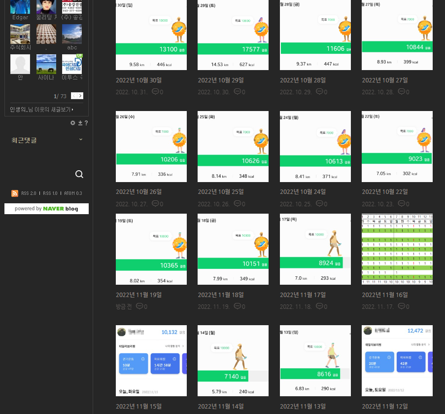Screen dimensions: 445x414
Task: Click the orange RSS feed icon
Action: coord(15,193)
